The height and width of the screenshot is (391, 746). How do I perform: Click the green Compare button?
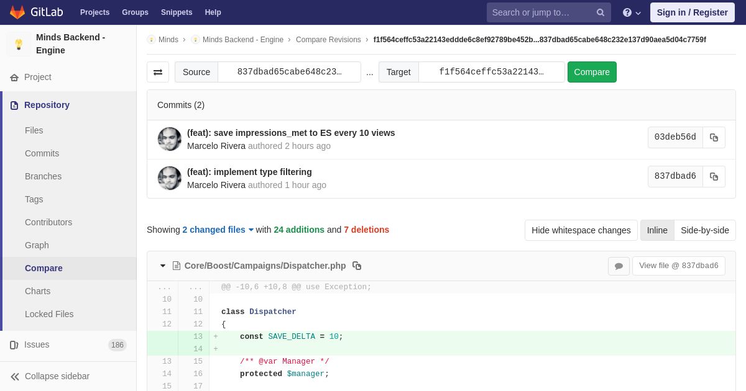pyautogui.click(x=592, y=72)
